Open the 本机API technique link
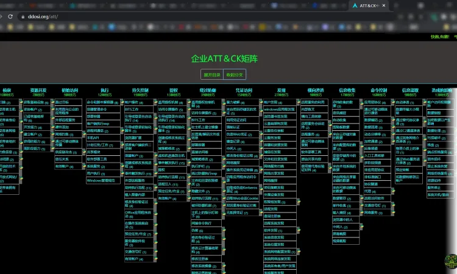 coord(93,138)
